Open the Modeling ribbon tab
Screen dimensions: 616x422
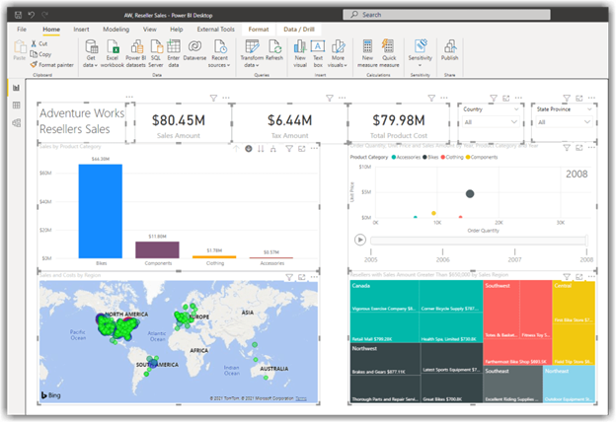point(115,30)
